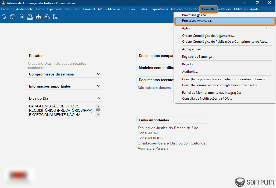Image resolution: width=276 pixels, height=188 pixels.
Task: Open Armas e Bens... from the menu
Action: click(224, 49)
